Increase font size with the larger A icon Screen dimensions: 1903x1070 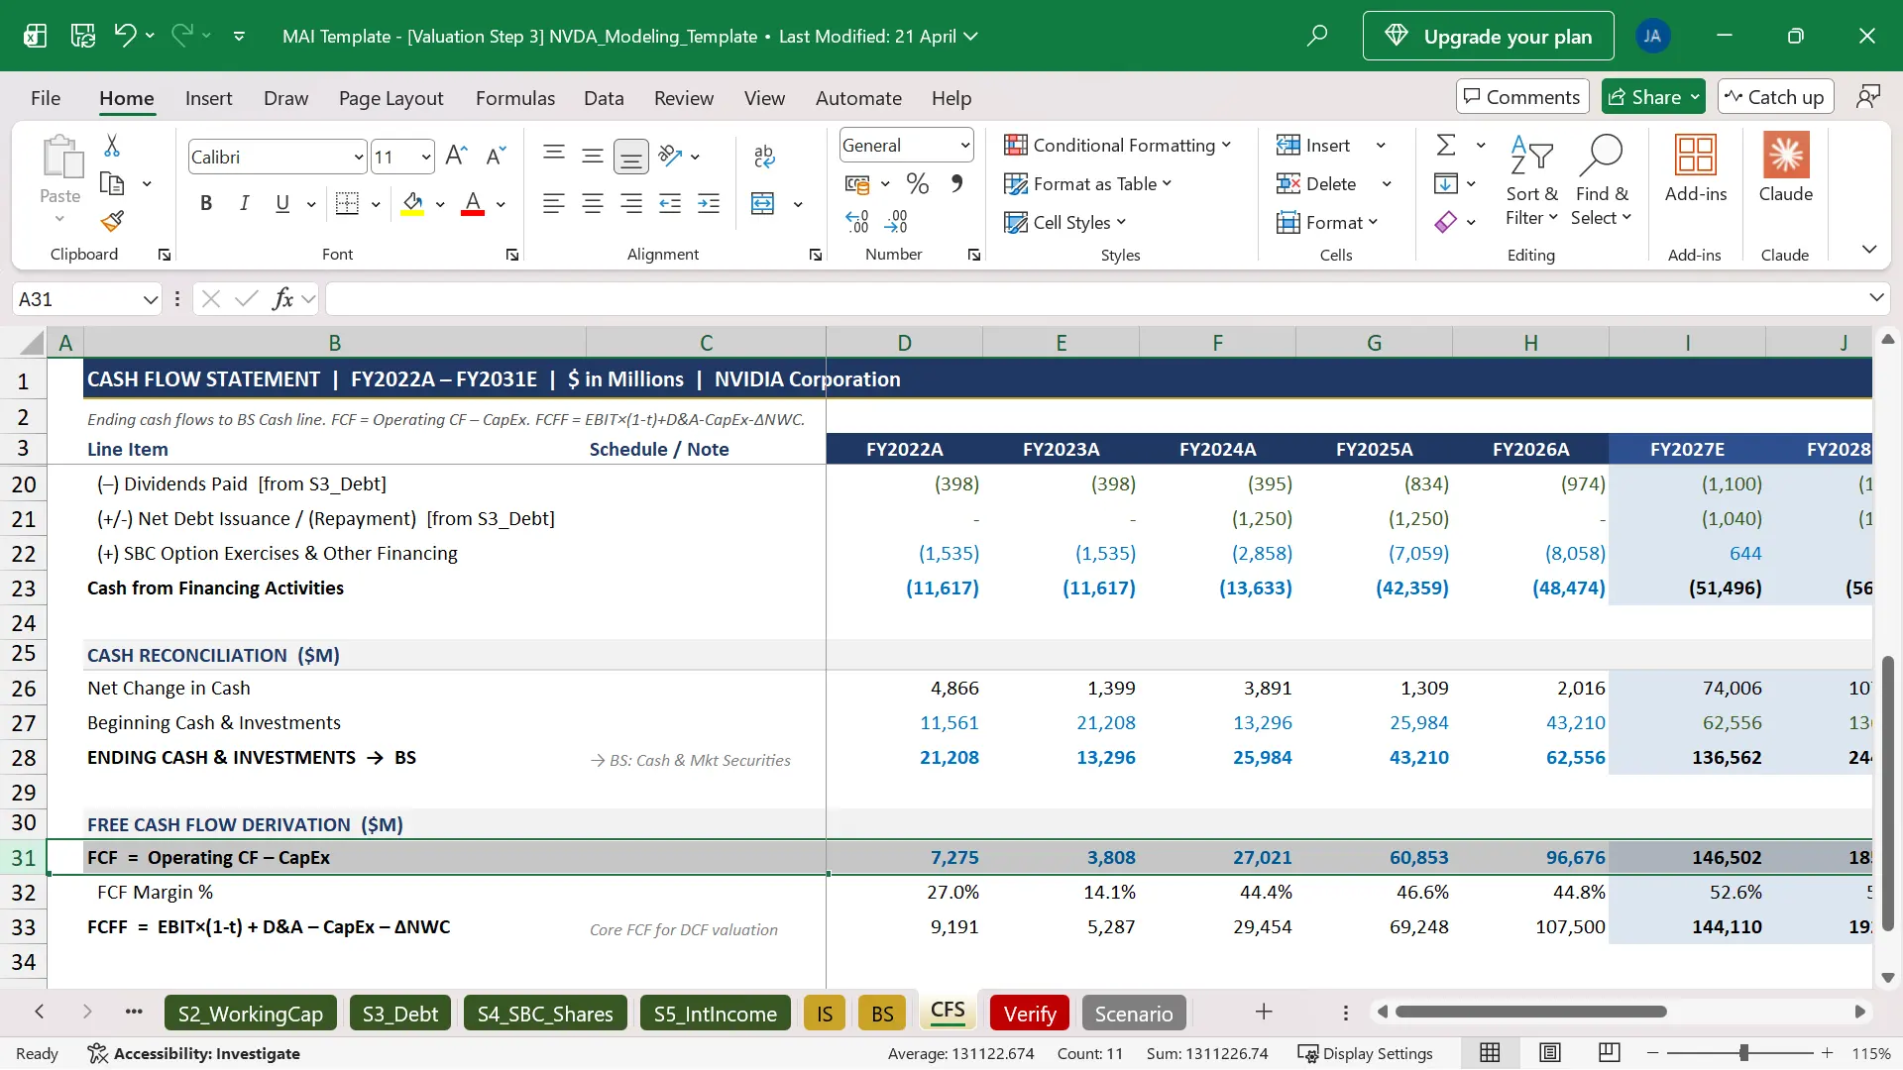pyautogui.click(x=456, y=156)
